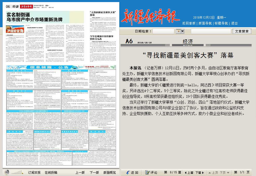
Task: Click the speaker sound icon
Action: coord(7,172)
